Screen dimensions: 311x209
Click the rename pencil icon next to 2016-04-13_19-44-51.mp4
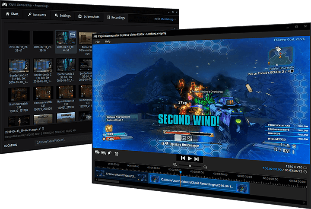point(40,129)
